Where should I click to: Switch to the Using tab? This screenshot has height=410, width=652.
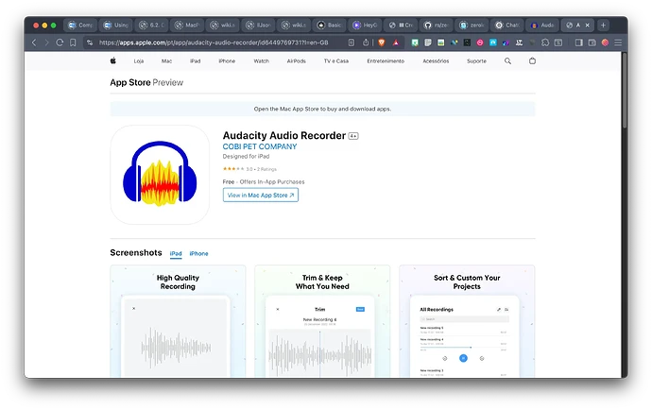tap(116, 25)
